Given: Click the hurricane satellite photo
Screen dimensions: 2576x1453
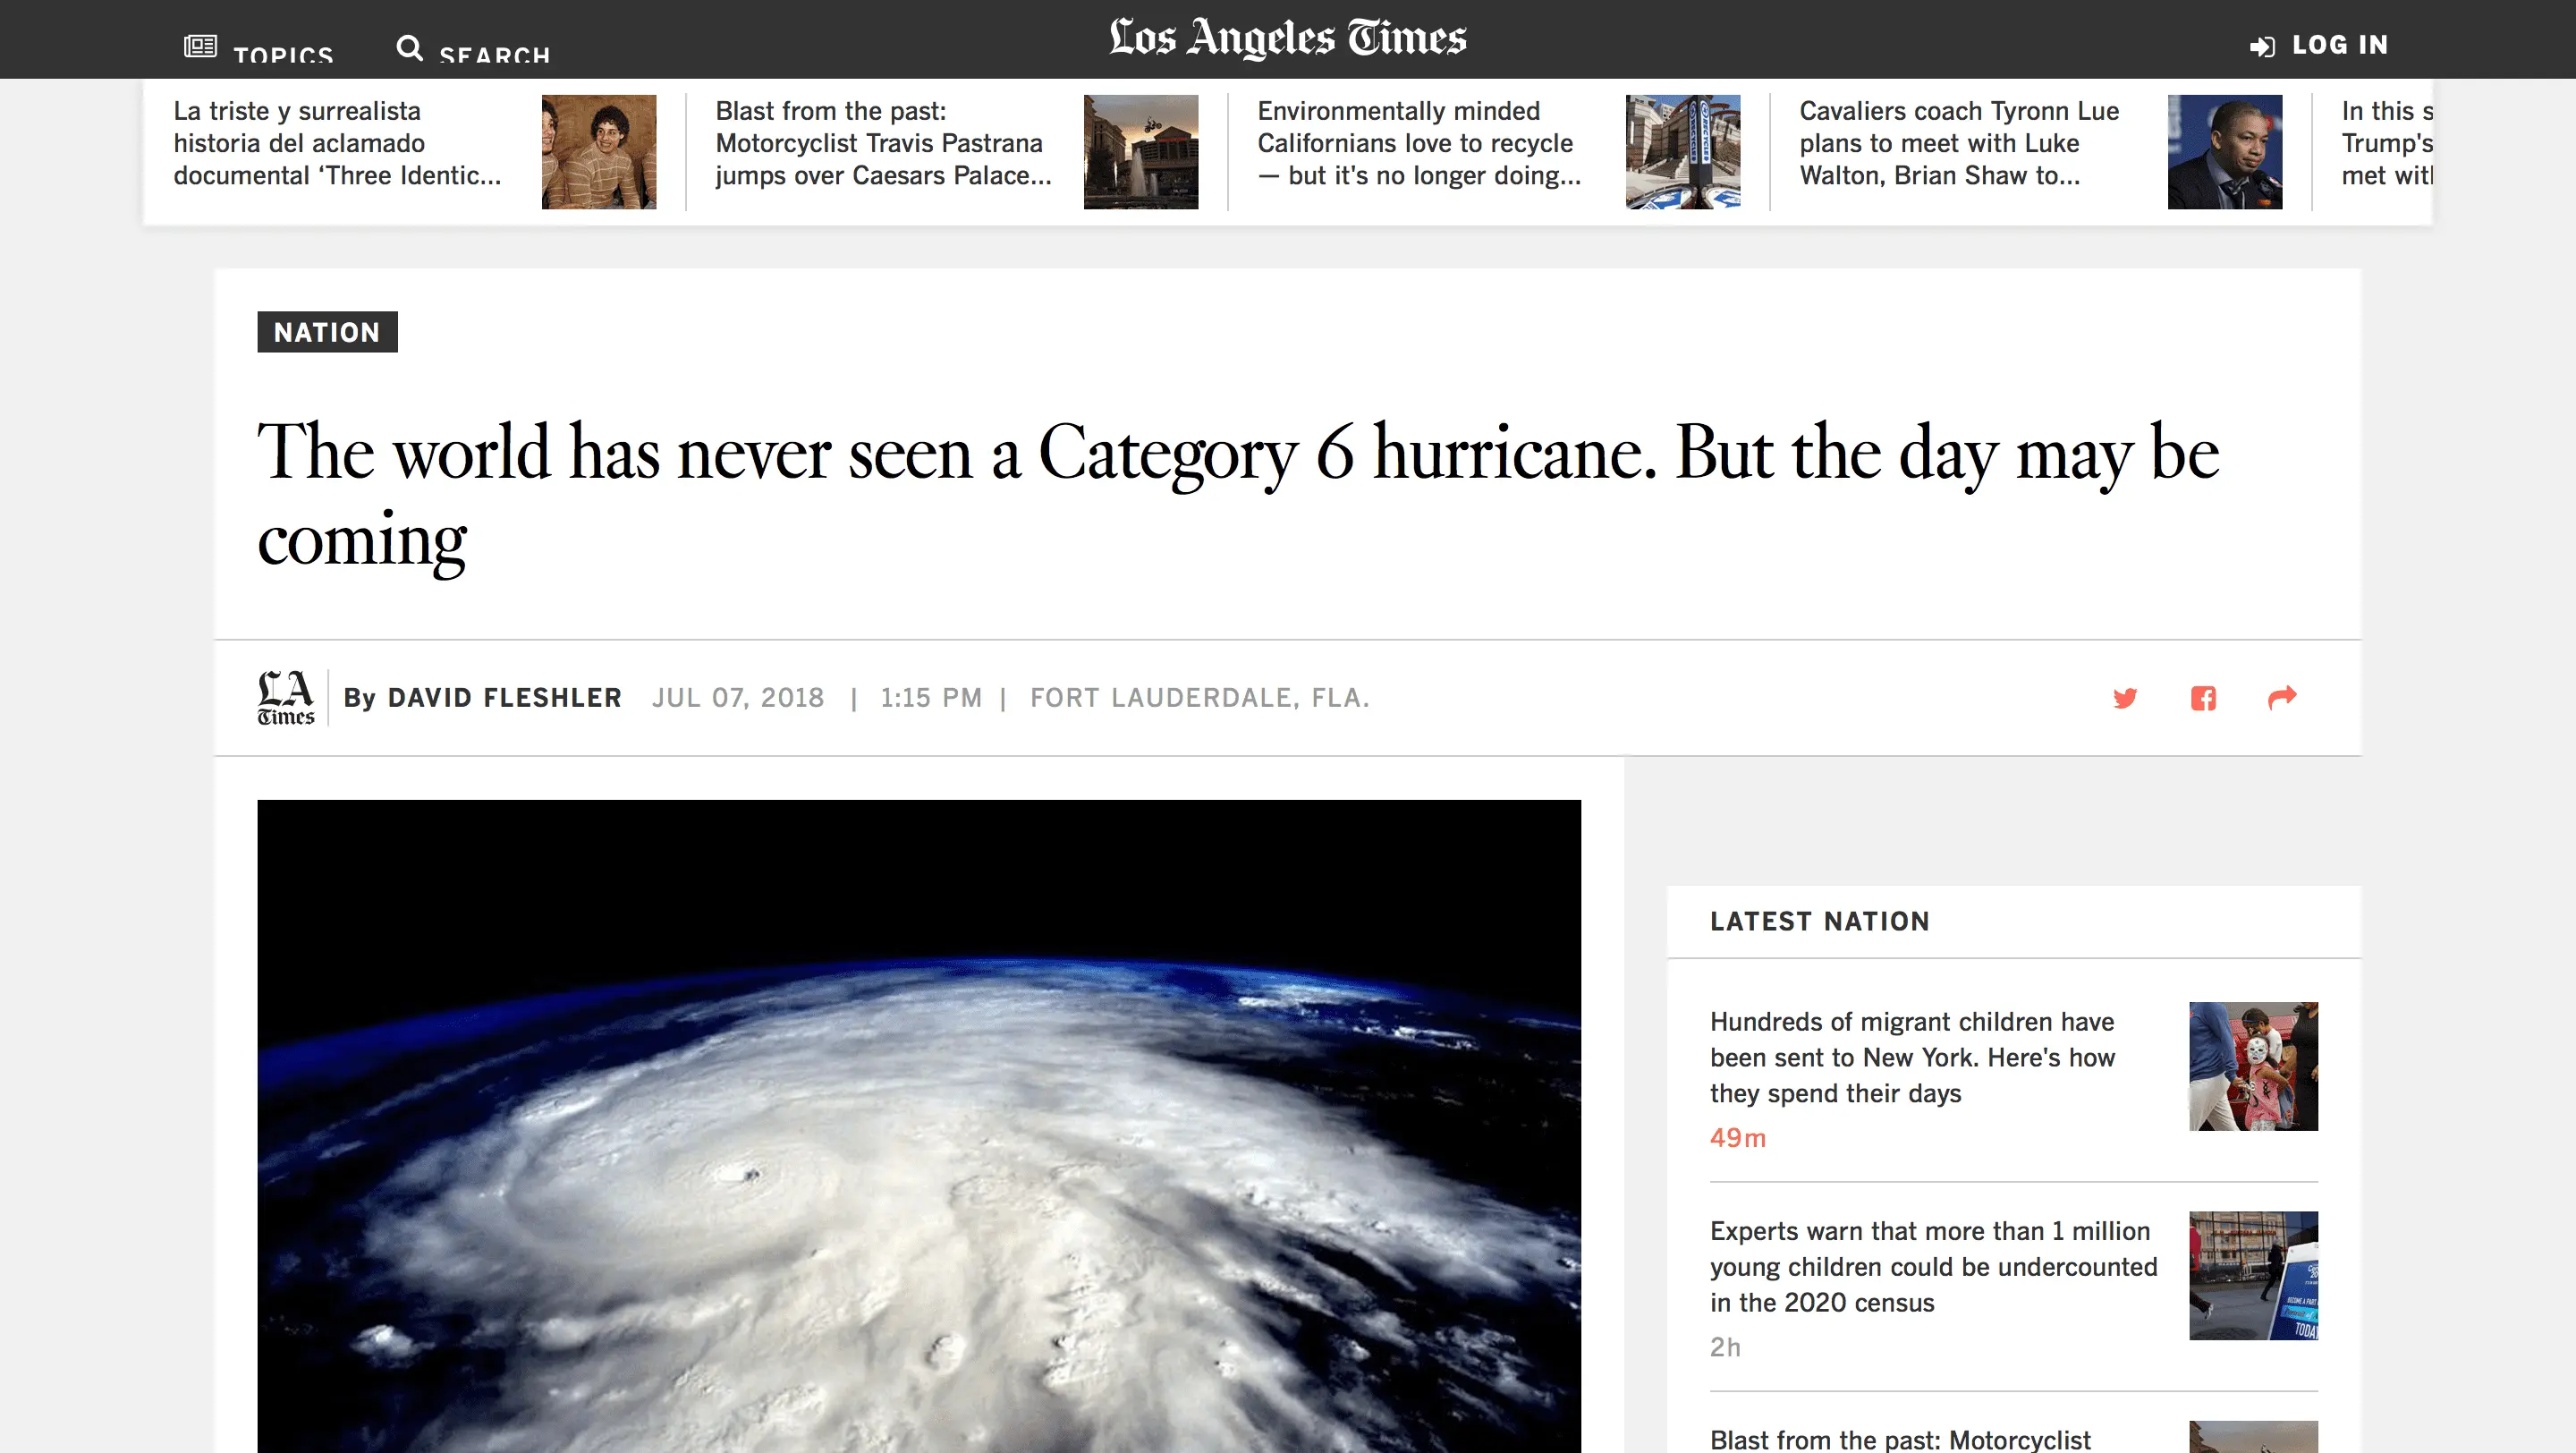Looking at the screenshot, I should click(x=918, y=1125).
